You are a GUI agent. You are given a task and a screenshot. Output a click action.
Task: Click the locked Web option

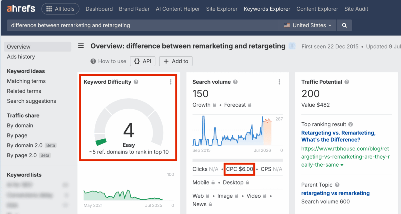(200, 196)
